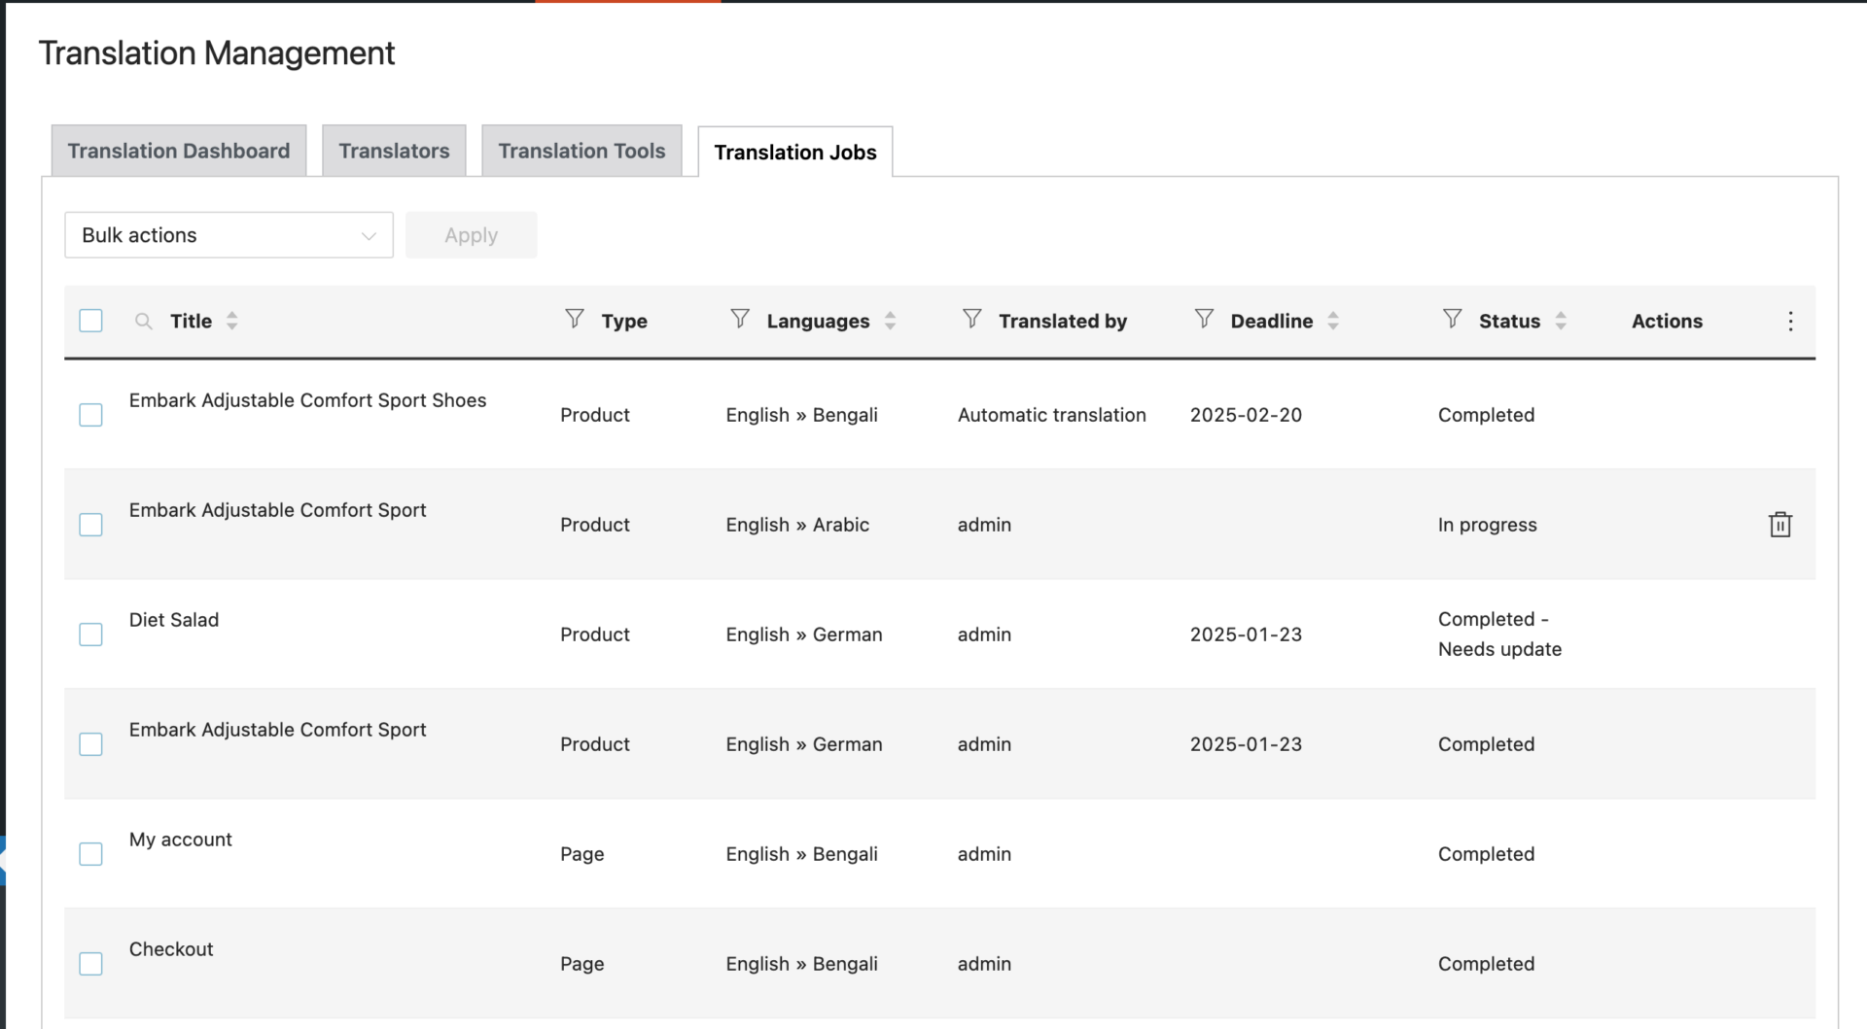Click the Translation Management heading
The width and height of the screenshot is (1867, 1029).
coord(217,52)
